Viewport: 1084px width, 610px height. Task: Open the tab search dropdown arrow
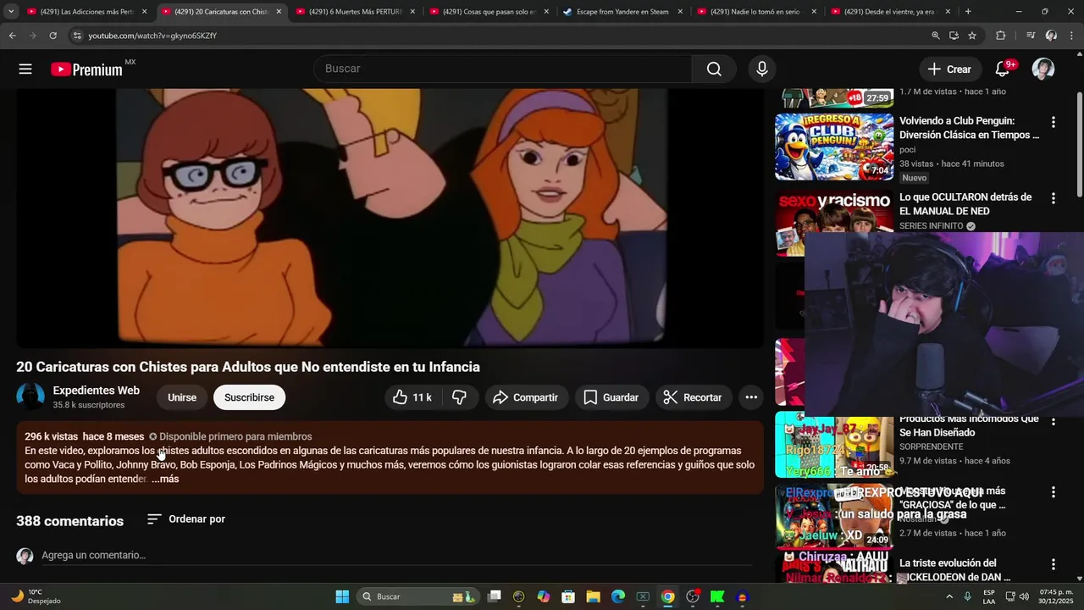tap(11, 12)
